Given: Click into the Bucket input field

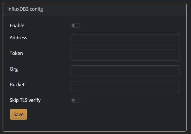Looking at the screenshot, I should pos(125,87).
